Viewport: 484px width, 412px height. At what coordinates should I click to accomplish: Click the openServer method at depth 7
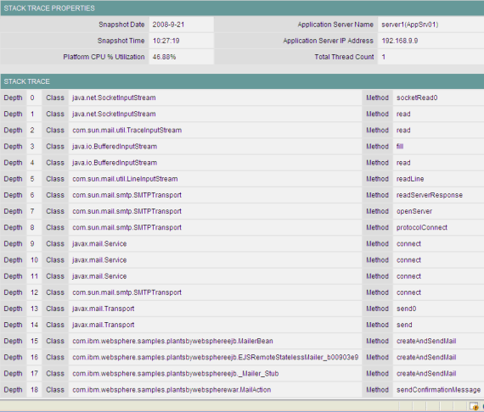pos(414,211)
